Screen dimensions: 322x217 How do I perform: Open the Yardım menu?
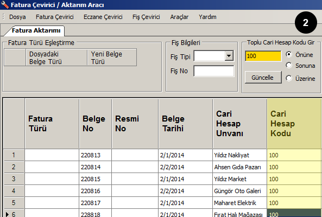[x=207, y=17]
